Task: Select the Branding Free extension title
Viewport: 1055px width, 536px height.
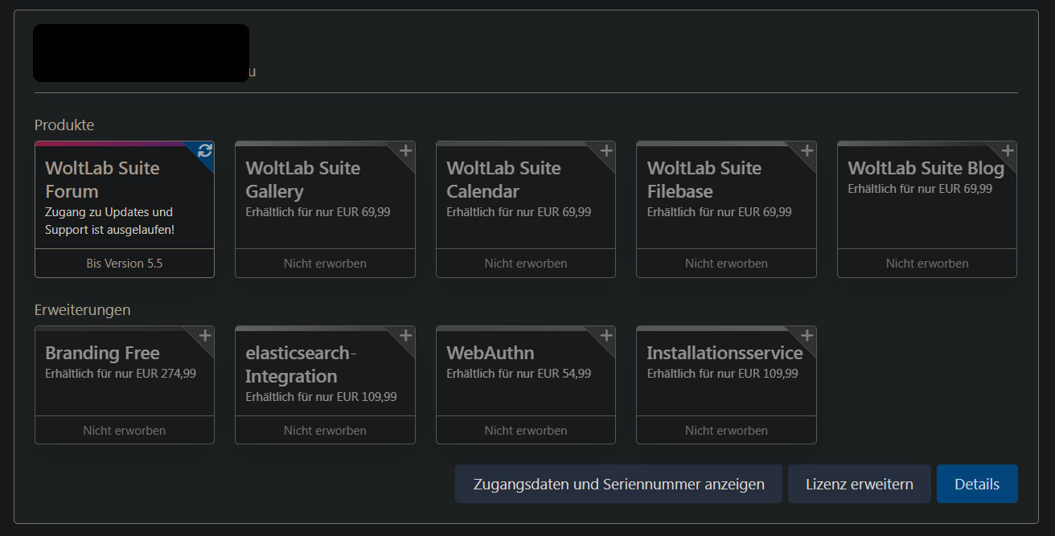Action: pos(102,353)
